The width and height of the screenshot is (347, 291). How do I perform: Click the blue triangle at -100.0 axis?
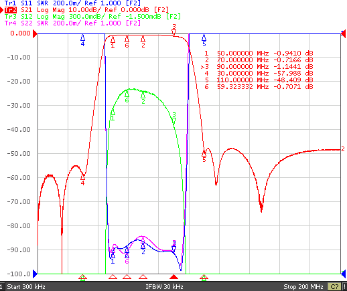click(x=35, y=274)
